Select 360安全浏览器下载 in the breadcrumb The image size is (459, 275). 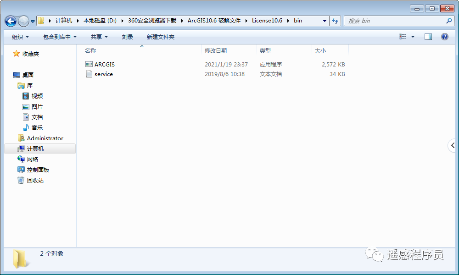point(152,21)
